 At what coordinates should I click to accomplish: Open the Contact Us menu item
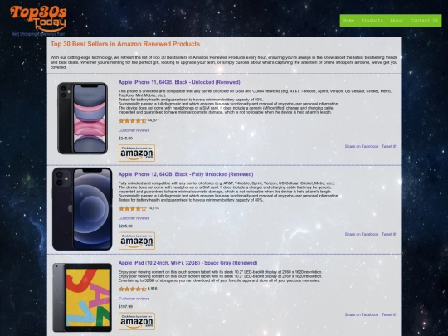pyautogui.click(x=424, y=20)
